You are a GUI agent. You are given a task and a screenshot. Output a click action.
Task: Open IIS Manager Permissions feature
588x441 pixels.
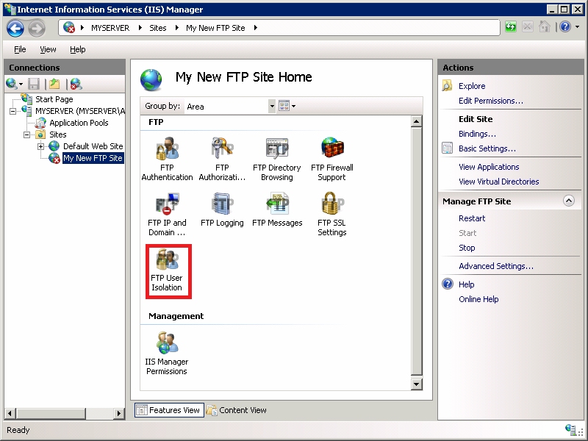167,354
